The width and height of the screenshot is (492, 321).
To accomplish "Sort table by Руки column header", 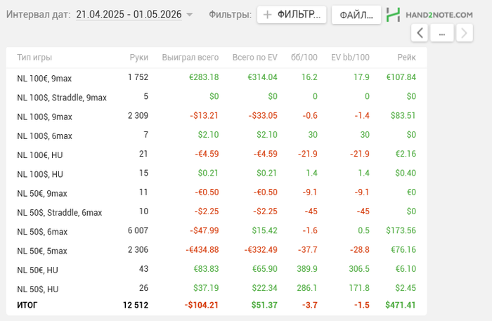I will pyautogui.click(x=138, y=58).
